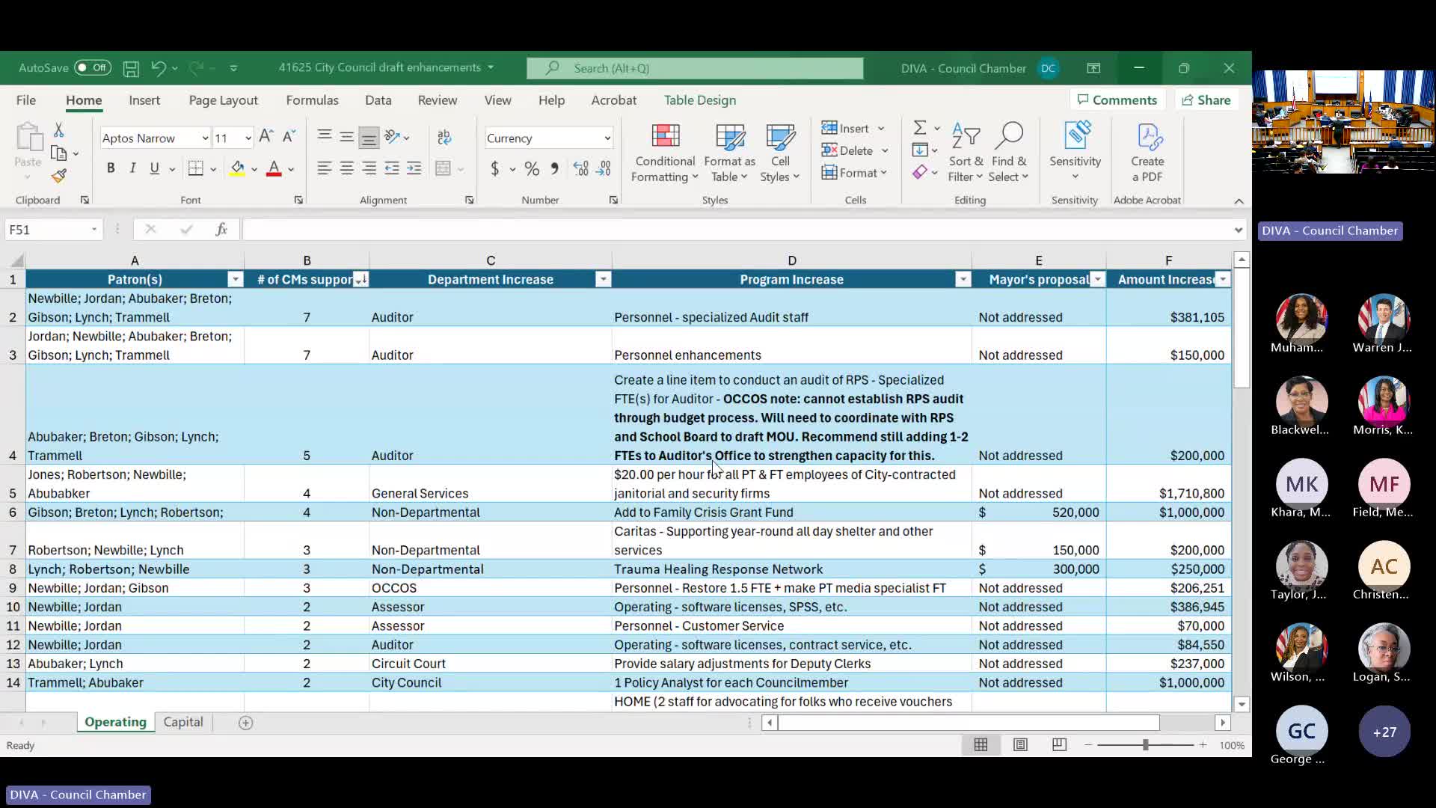Open the Currency number format dropdown
This screenshot has height=808, width=1436.
click(x=607, y=138)
